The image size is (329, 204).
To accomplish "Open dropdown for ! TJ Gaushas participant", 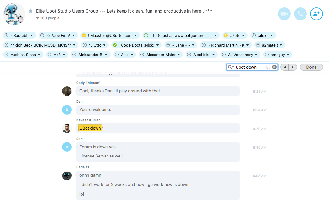I will coord(215,35).
